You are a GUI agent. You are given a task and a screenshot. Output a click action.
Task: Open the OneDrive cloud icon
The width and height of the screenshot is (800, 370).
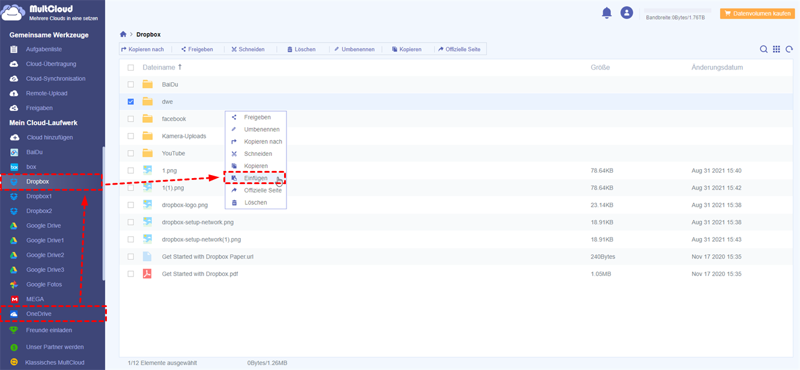click(x=14, y=314)
